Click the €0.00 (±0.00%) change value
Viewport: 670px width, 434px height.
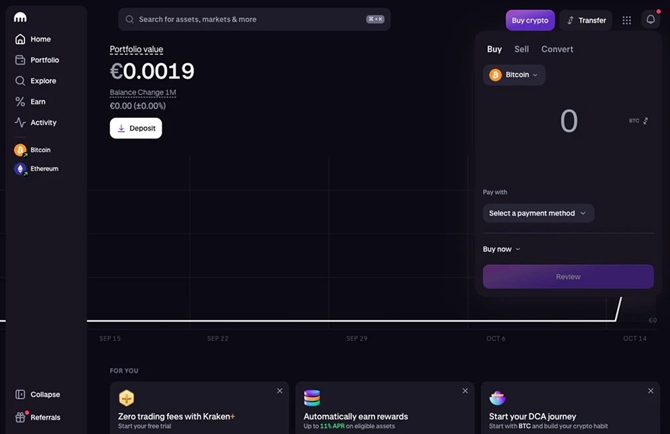[x=138, y=106]
